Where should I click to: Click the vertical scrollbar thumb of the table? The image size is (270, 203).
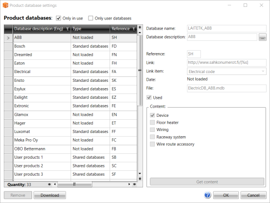(x=140, y=70)
